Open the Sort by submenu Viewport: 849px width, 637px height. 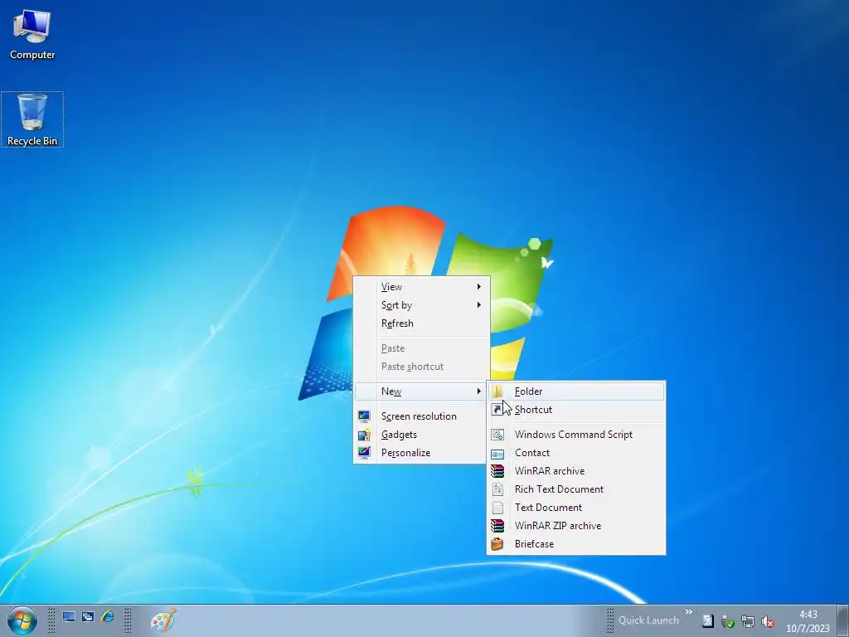pyautogui.click(x=421, y=305)
